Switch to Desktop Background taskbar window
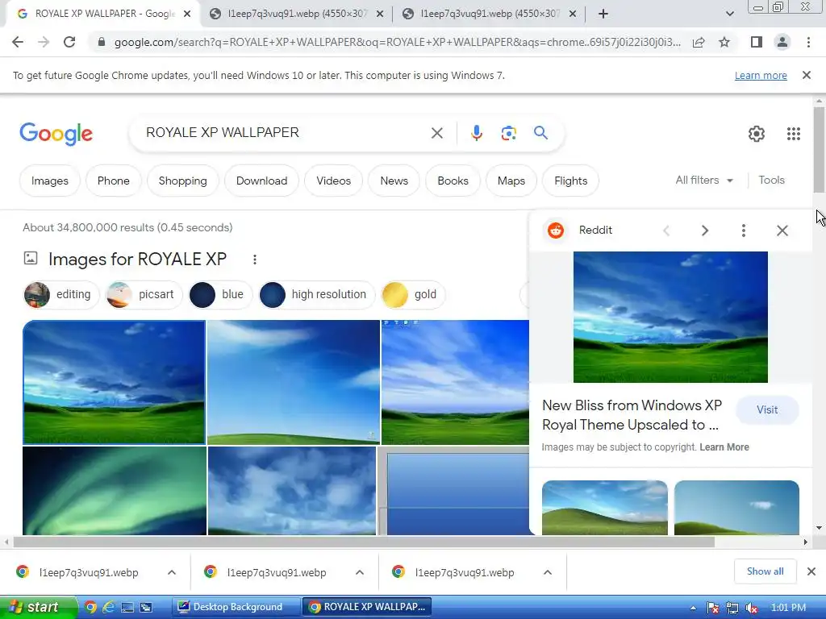Viewport: 826px width, 619px height. point(236,608)
